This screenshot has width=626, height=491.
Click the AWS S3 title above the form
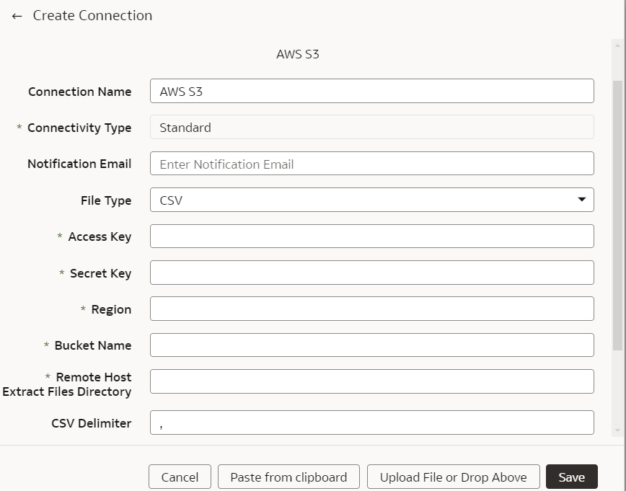[x=297, y=53]
